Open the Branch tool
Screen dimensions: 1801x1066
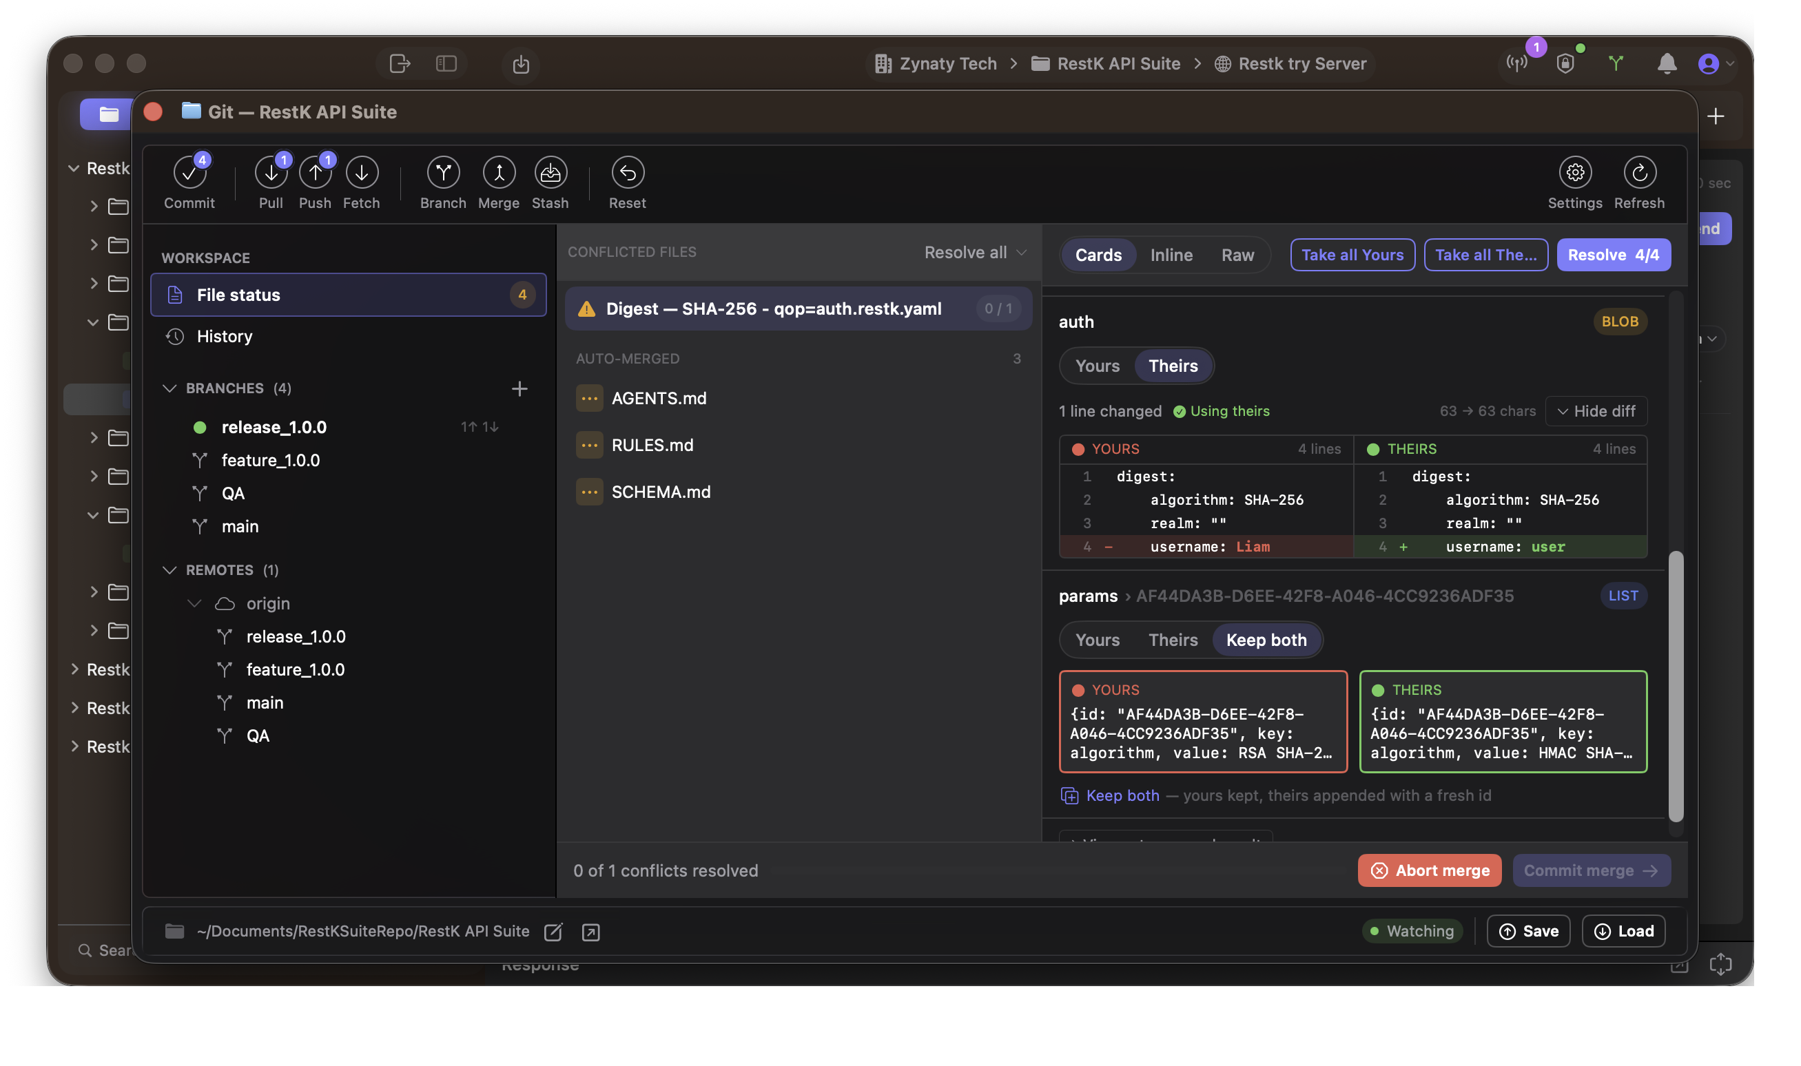[443, 182]
